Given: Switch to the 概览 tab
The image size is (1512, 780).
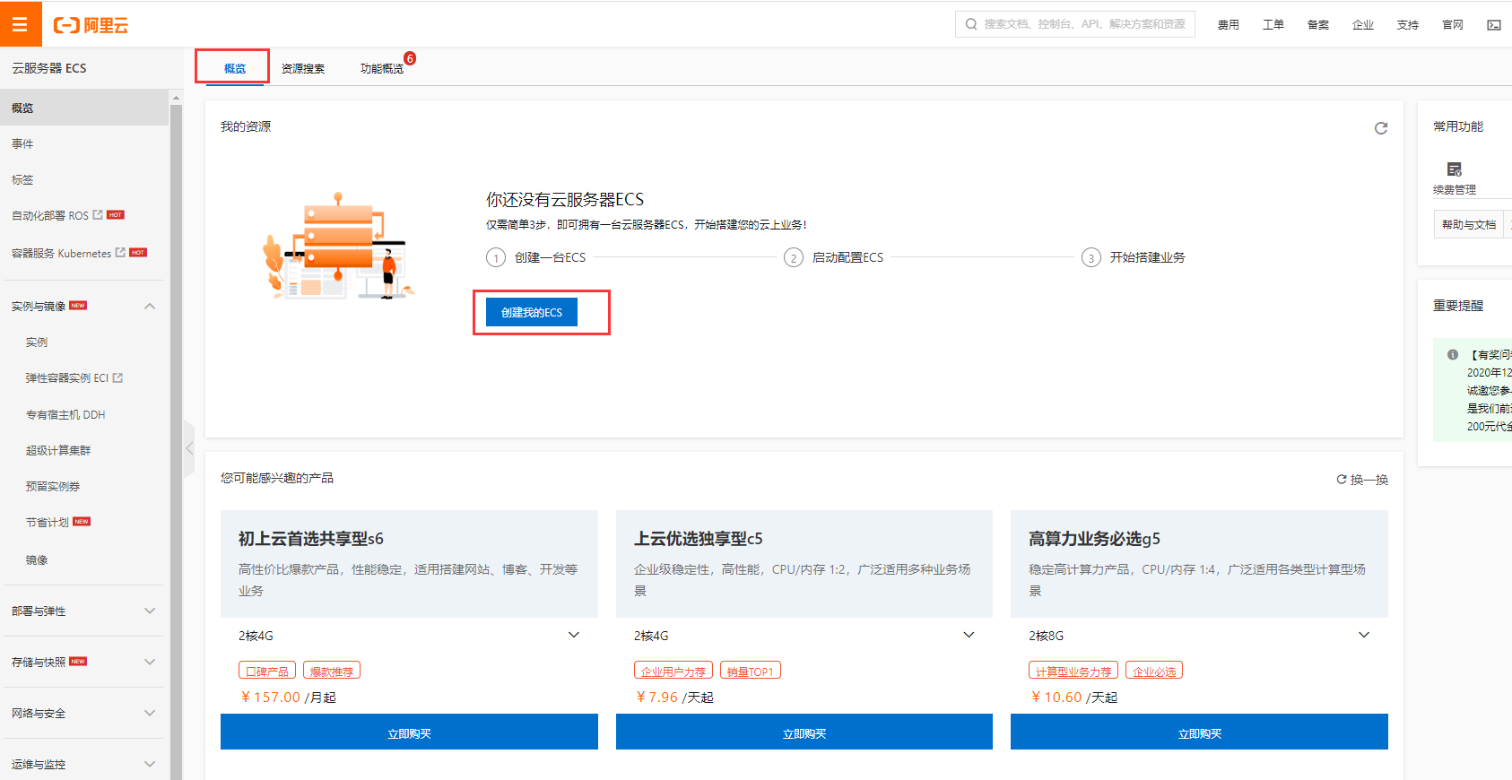Looking at the screenshot, I should click(x=235, y=68).
